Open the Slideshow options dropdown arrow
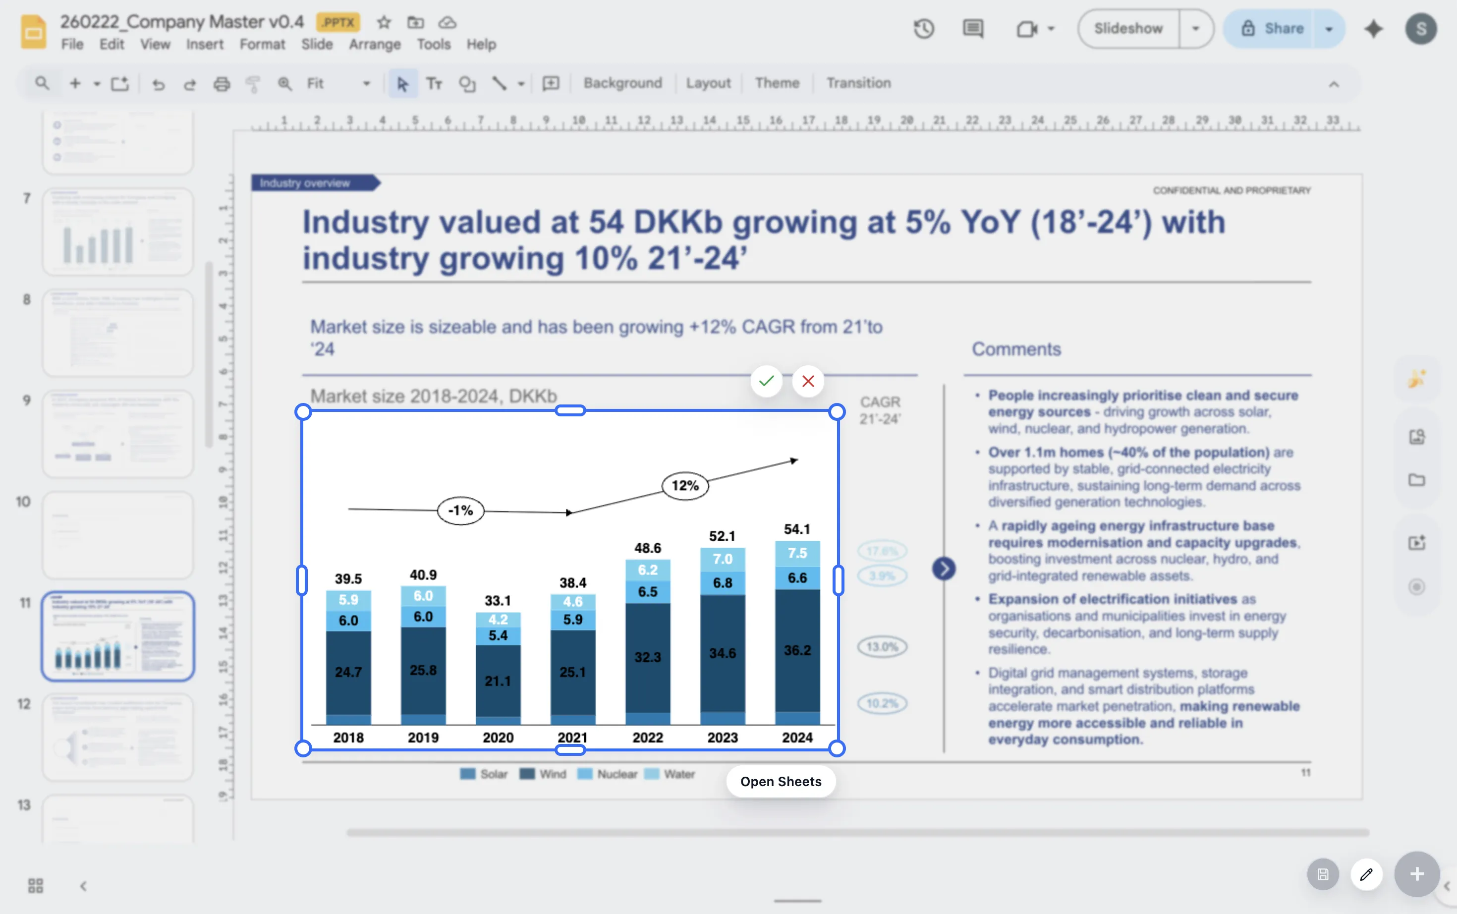1457x914 pixels. [1195, 28]
